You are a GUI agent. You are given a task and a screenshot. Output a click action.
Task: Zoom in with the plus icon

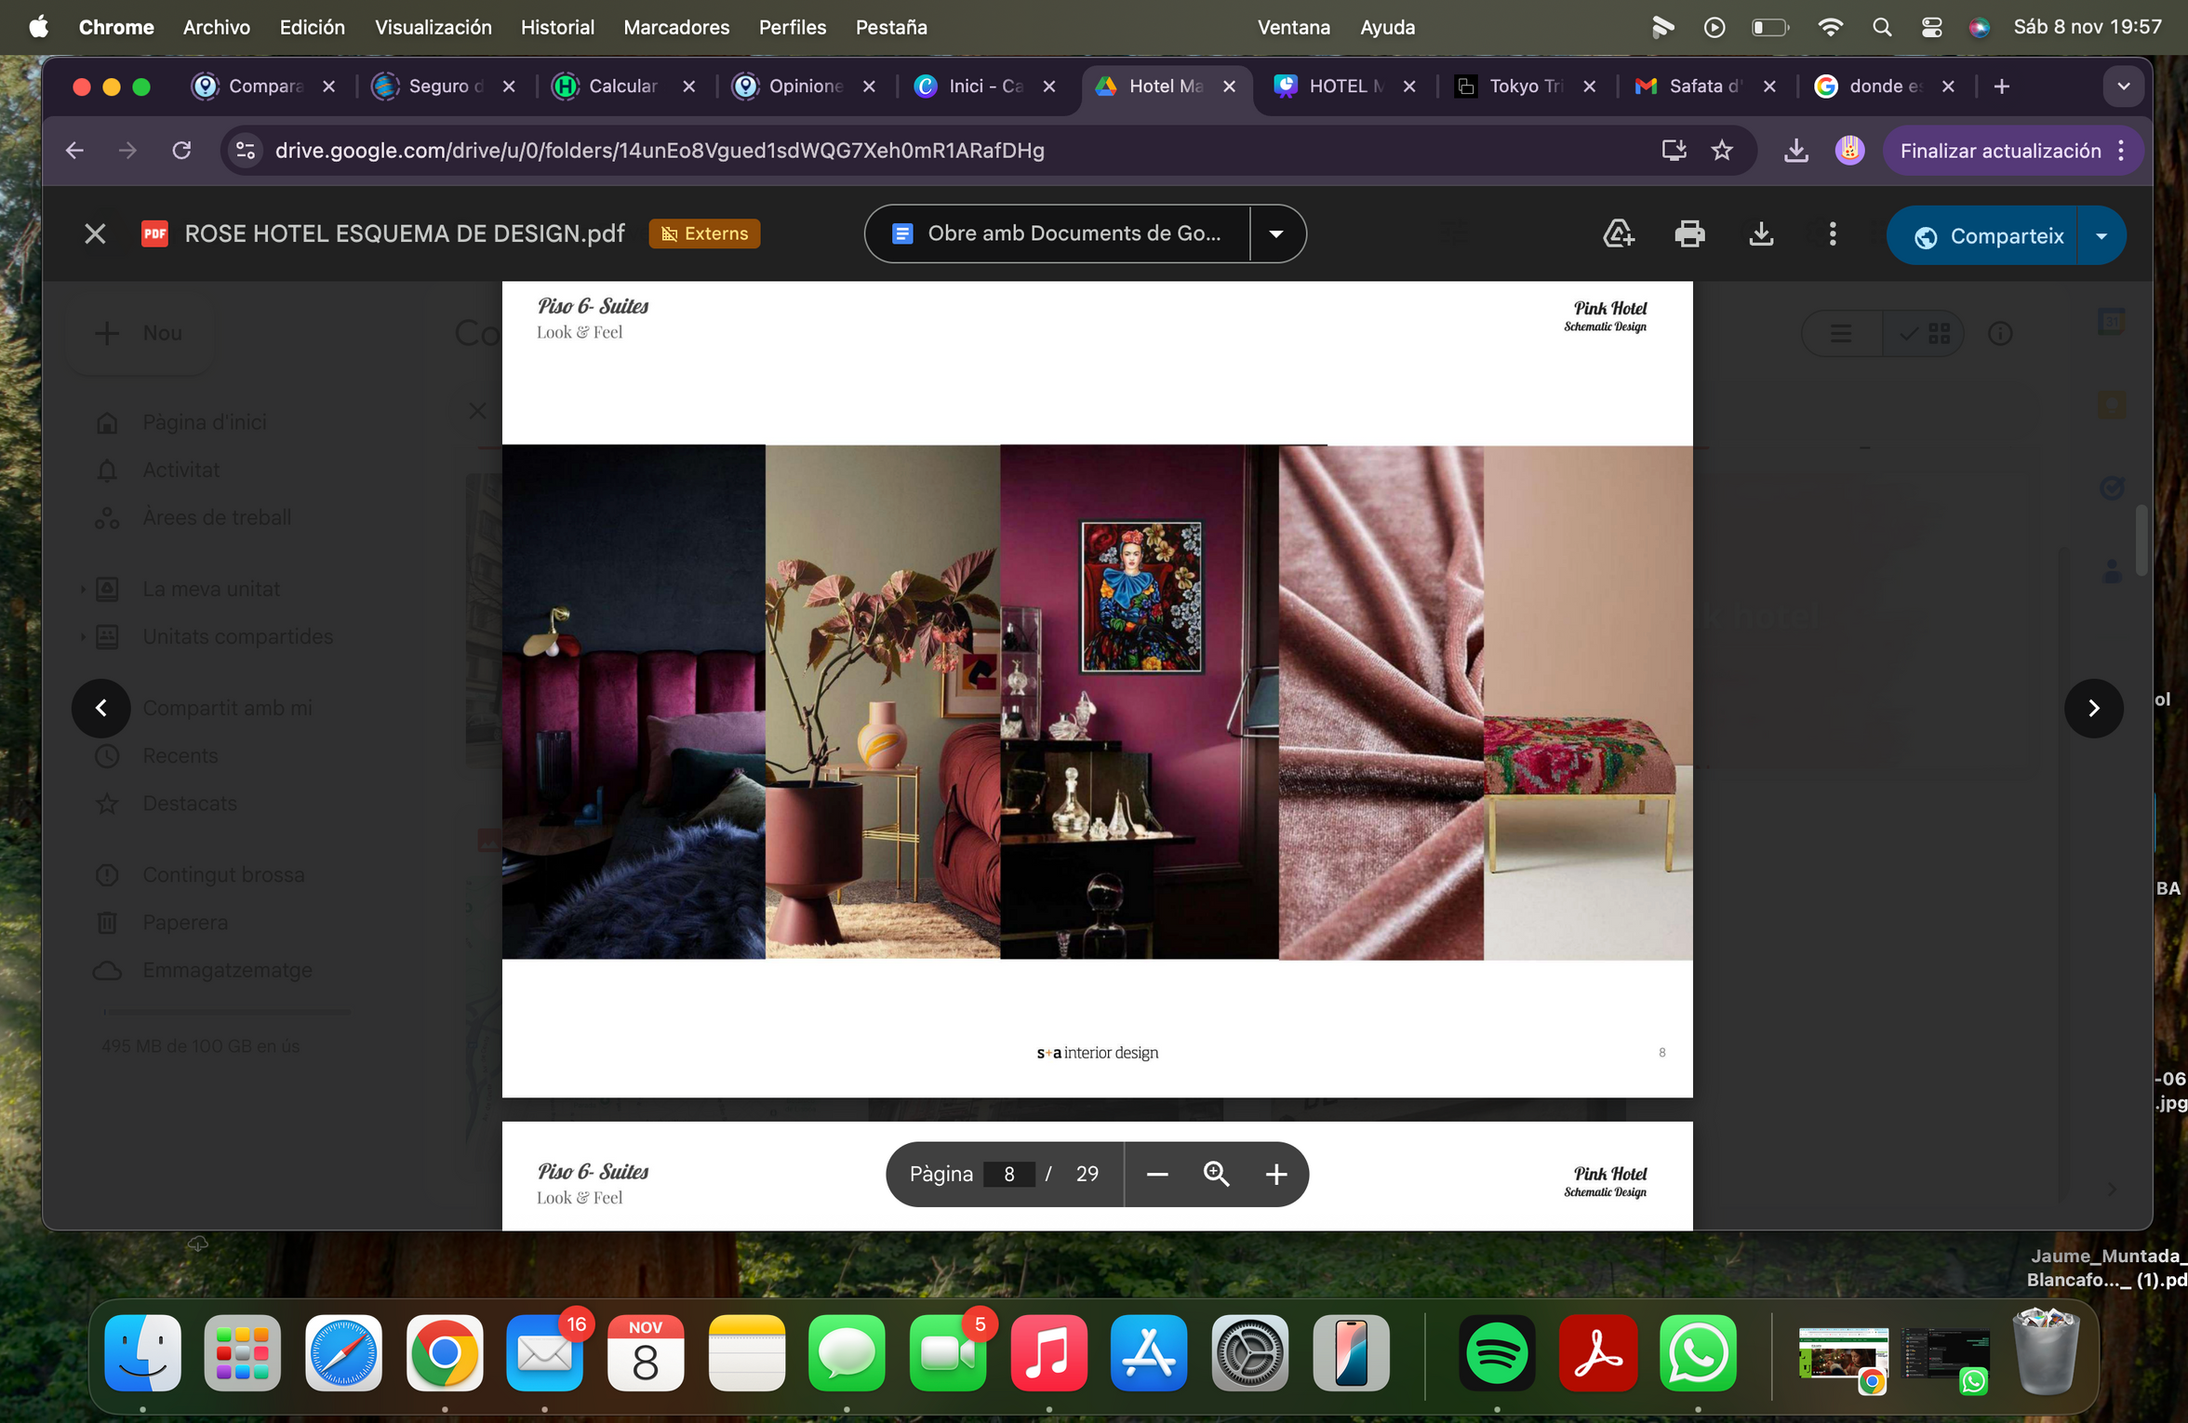(1276, 1175)
